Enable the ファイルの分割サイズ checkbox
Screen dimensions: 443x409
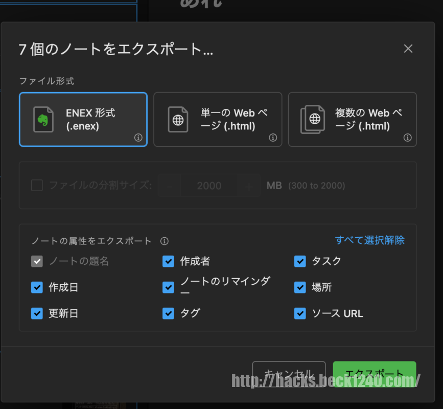[37, 186]
